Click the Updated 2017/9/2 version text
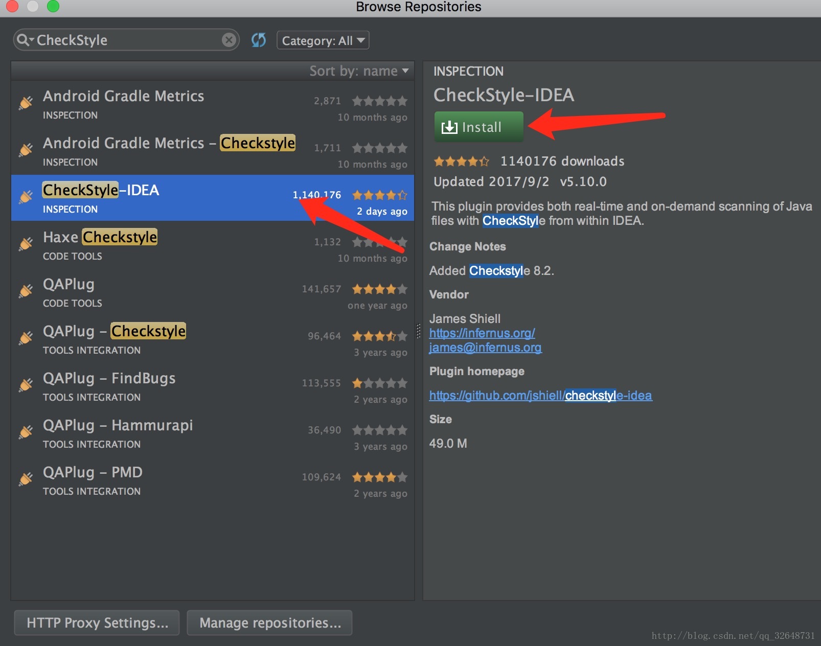The image size is (821, 646). 520,182
